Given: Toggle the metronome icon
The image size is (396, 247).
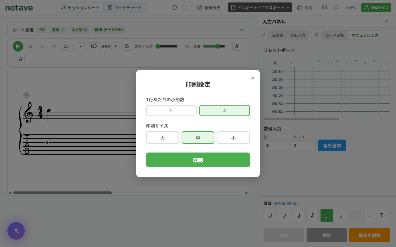Looking at the screenshot, I should 236,46.
